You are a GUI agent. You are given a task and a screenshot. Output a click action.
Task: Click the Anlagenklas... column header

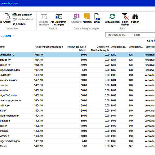click(119, 47)
